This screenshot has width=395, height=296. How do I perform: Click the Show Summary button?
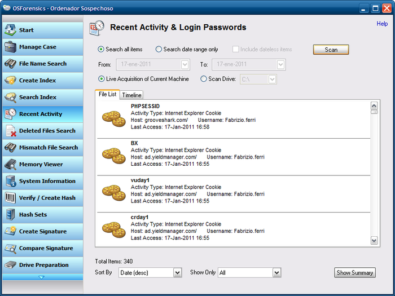click(355, 272)
